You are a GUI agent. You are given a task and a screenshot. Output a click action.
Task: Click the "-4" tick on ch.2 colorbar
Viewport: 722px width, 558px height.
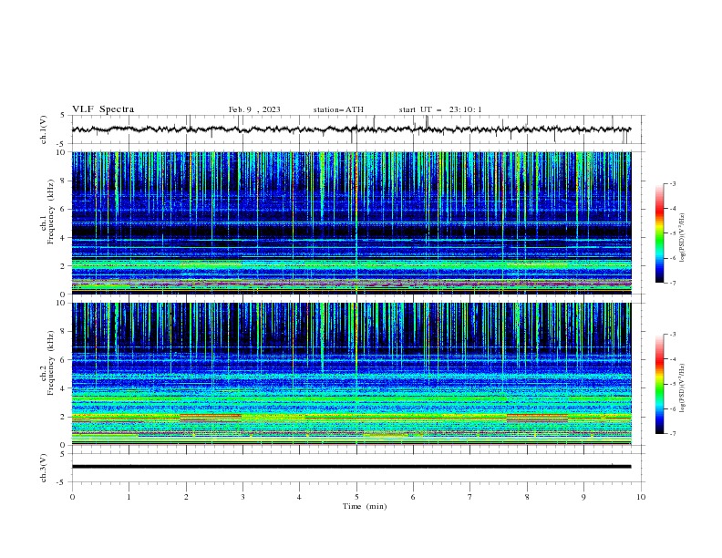pos(672,359)
